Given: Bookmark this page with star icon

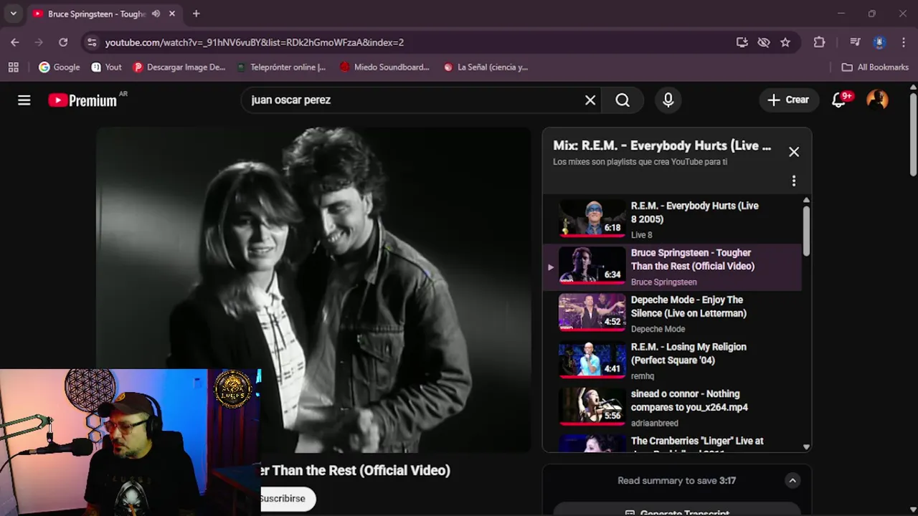Looking at the screenshot, I should click(x=785, y=42).
